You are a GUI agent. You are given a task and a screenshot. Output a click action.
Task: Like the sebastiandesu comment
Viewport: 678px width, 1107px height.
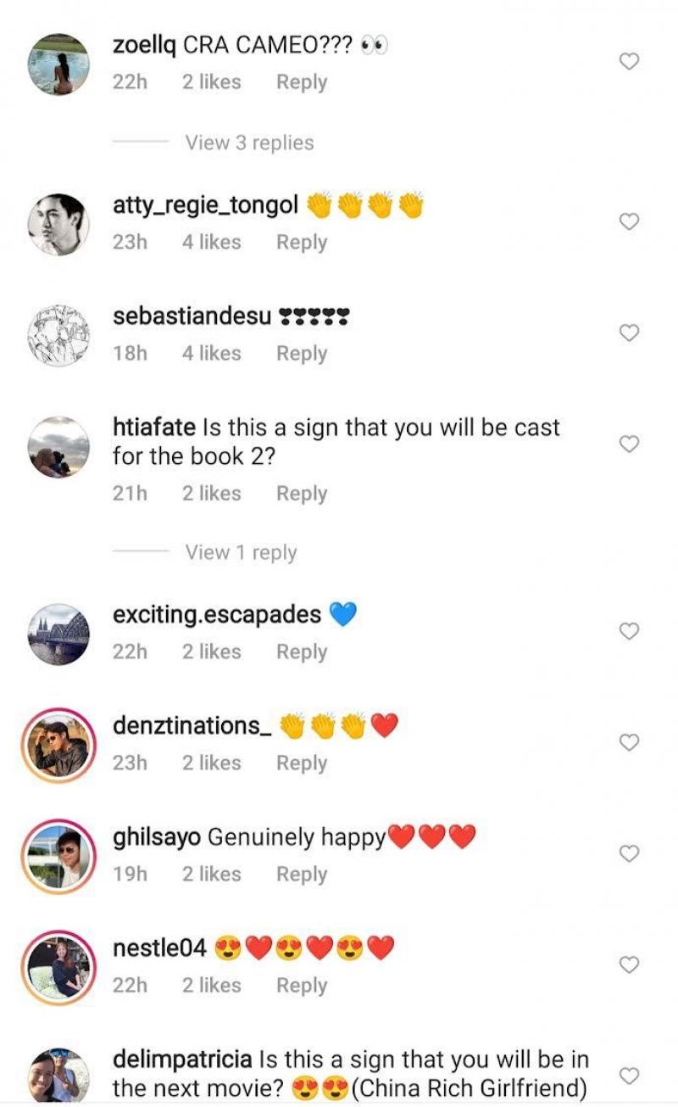pyautogui.click(x=629, y=333)
